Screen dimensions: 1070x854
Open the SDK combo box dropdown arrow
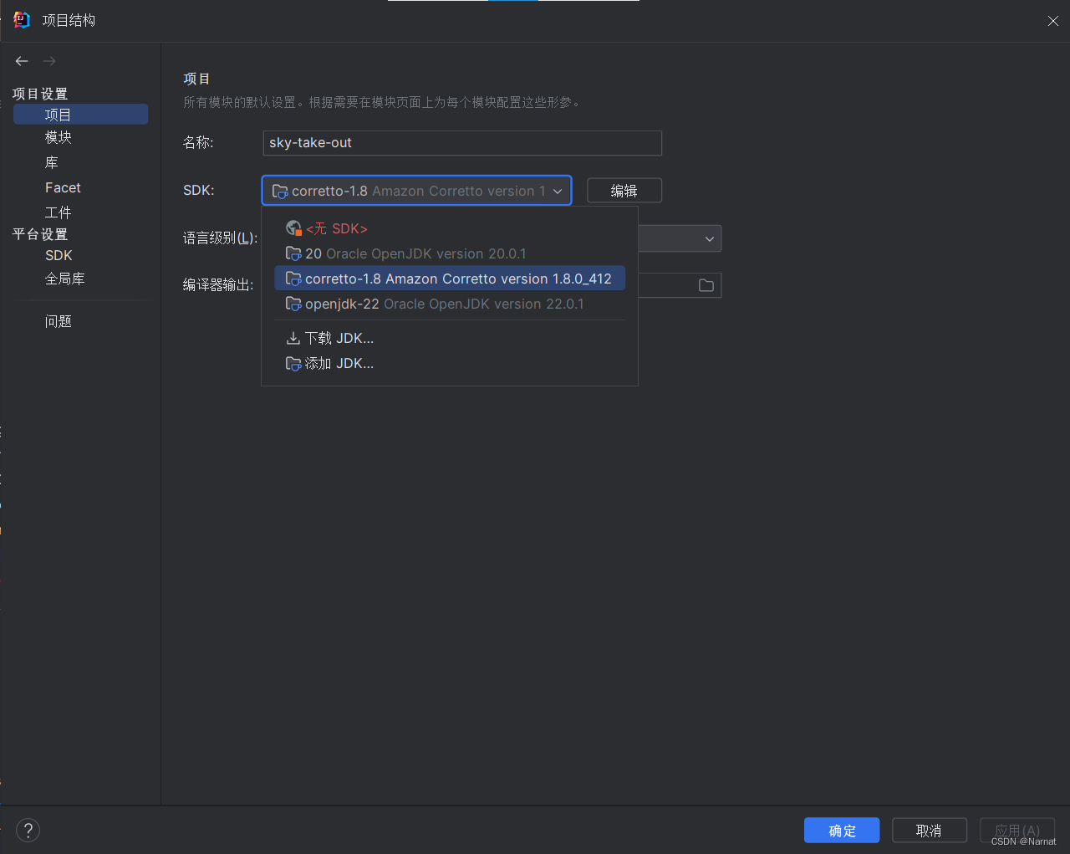click(558, 192)
